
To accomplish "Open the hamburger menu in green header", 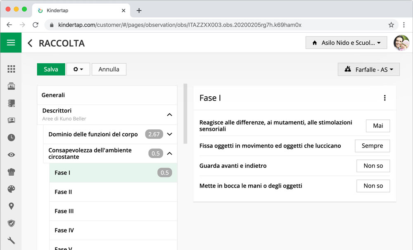I will click(x=11, y=43).
